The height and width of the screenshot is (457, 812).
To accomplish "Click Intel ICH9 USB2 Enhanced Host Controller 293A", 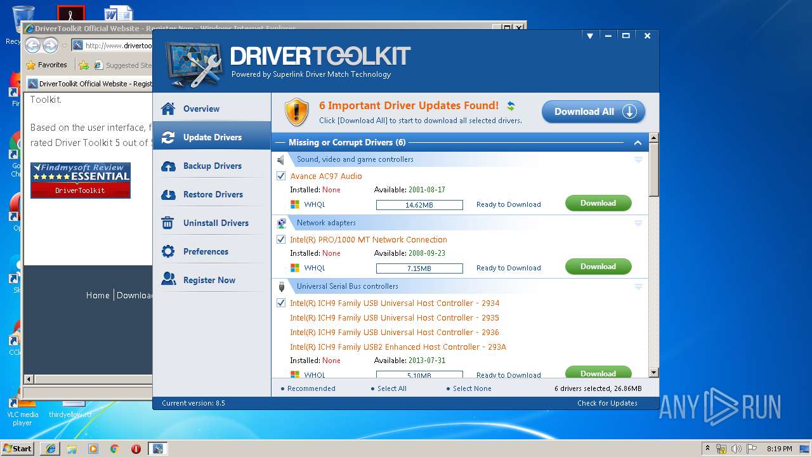I will click(x=398, y=347).
